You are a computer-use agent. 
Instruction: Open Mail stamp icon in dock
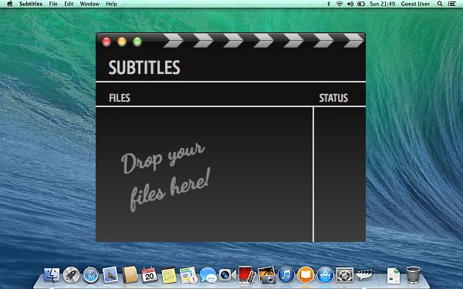click(x=110, y=275)
